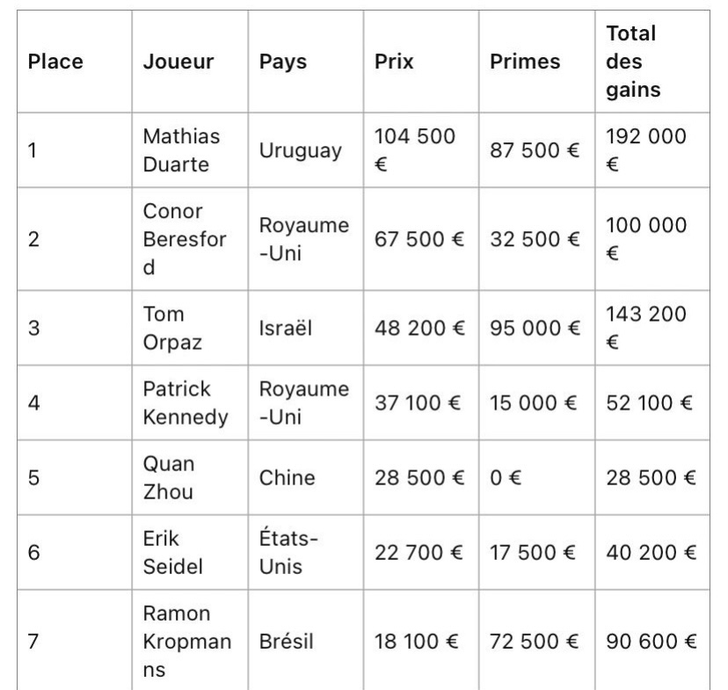The image size is (728, 690).
Task: Click the Prix column header
Action: (394, 62)
